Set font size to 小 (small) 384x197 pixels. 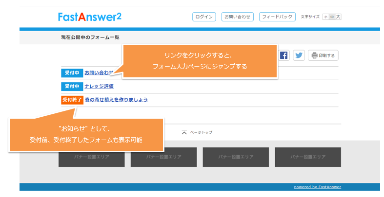[x=325, y=17]
